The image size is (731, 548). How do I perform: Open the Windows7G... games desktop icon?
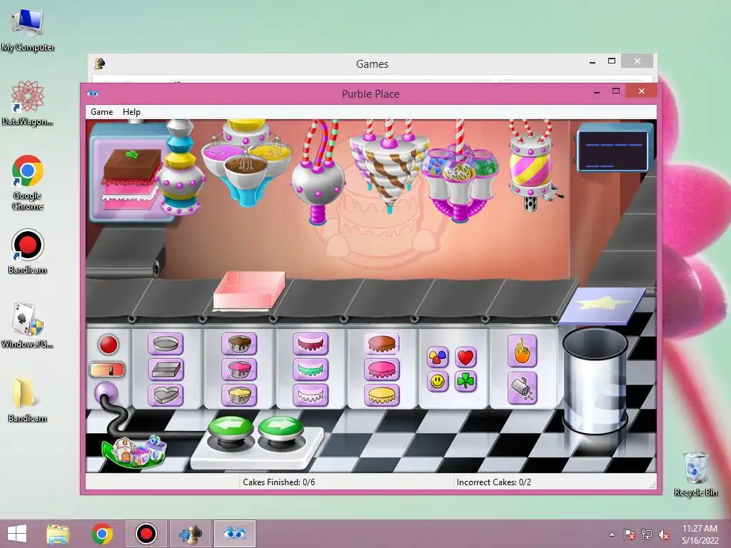[x=28, y=325]
